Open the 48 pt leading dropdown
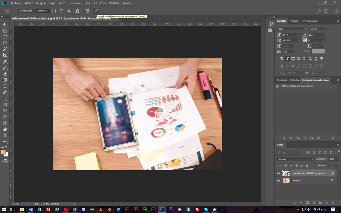341x213 pixels. coord(324,35)
